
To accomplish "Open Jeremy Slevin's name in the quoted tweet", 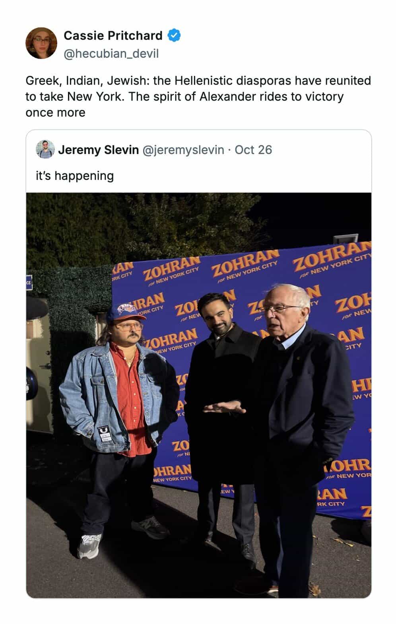I will coord(98,150).
